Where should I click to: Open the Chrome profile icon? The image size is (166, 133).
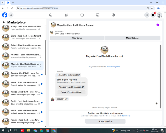pos(158,8)
